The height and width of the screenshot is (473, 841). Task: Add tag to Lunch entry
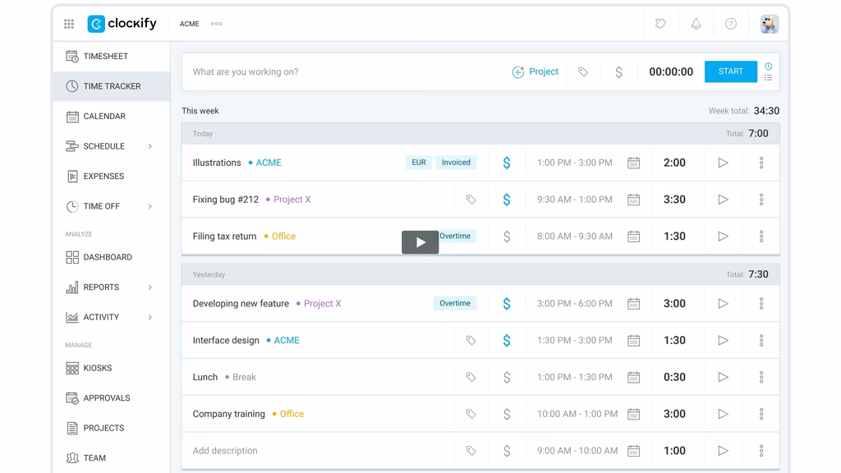pos(471,377)
